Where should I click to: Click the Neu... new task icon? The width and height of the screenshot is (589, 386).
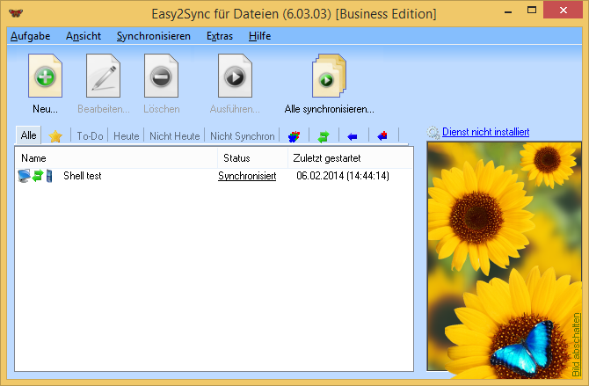click(x=45, y=76)
